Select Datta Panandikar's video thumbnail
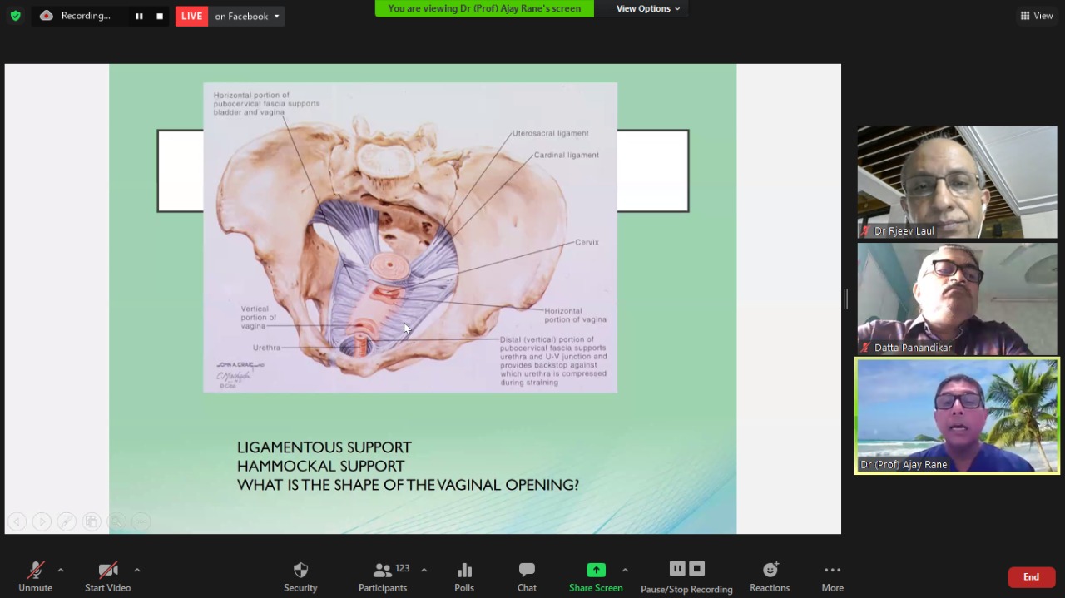1065x598 pixels. click(x=957, y=299)
